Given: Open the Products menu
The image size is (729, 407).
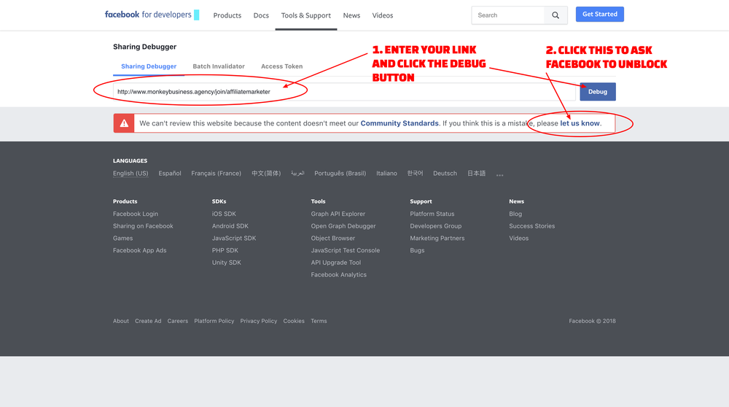Looking at the screenshot, I should pyautogui.click(x=227, y=15).
